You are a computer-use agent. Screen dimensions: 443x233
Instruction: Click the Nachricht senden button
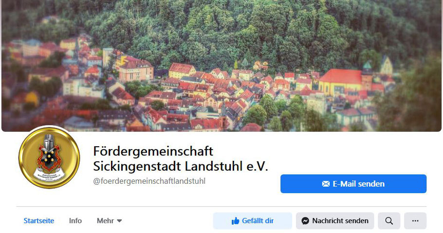coord(335,221)
